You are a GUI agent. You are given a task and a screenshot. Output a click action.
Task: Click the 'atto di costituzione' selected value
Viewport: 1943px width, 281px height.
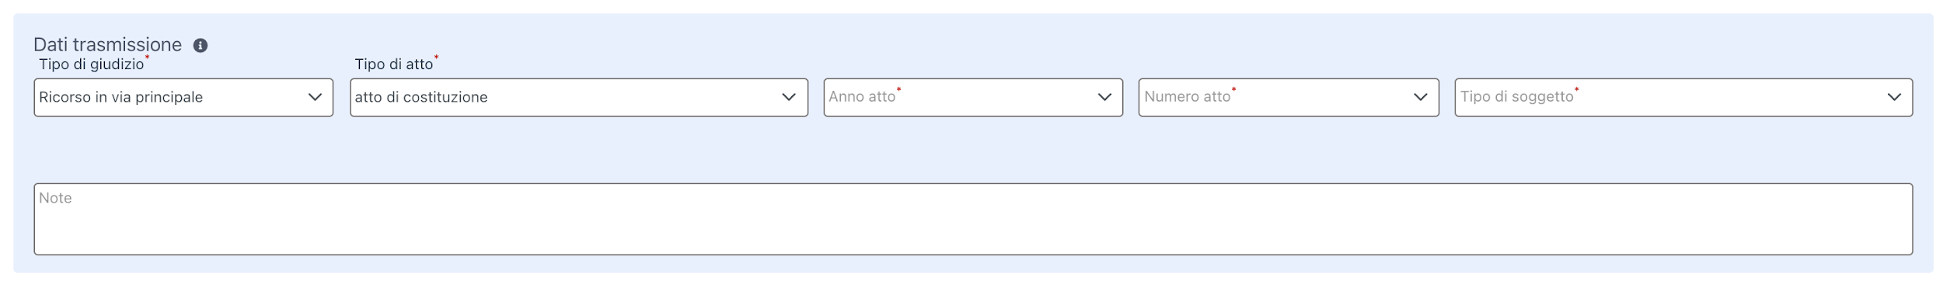point(421,97)
